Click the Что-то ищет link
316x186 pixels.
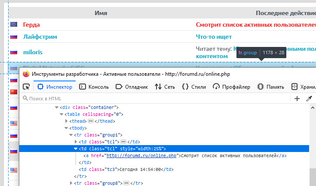[214, 37]
